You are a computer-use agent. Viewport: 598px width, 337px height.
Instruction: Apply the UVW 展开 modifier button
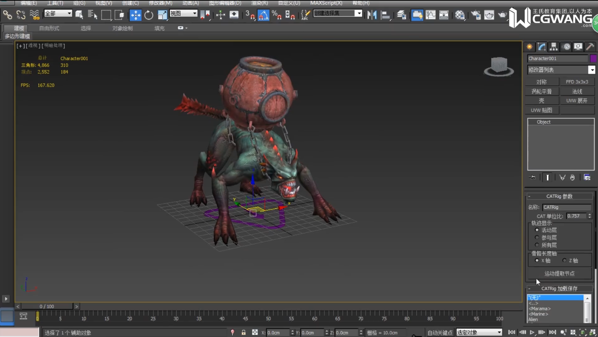coord(577,101)
